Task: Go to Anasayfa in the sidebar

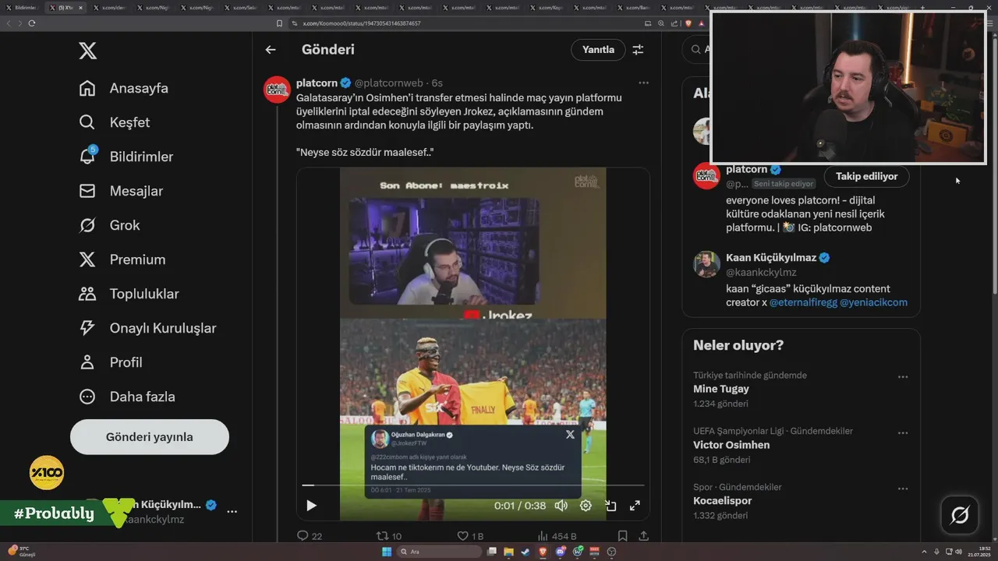Action: (123, 88)
